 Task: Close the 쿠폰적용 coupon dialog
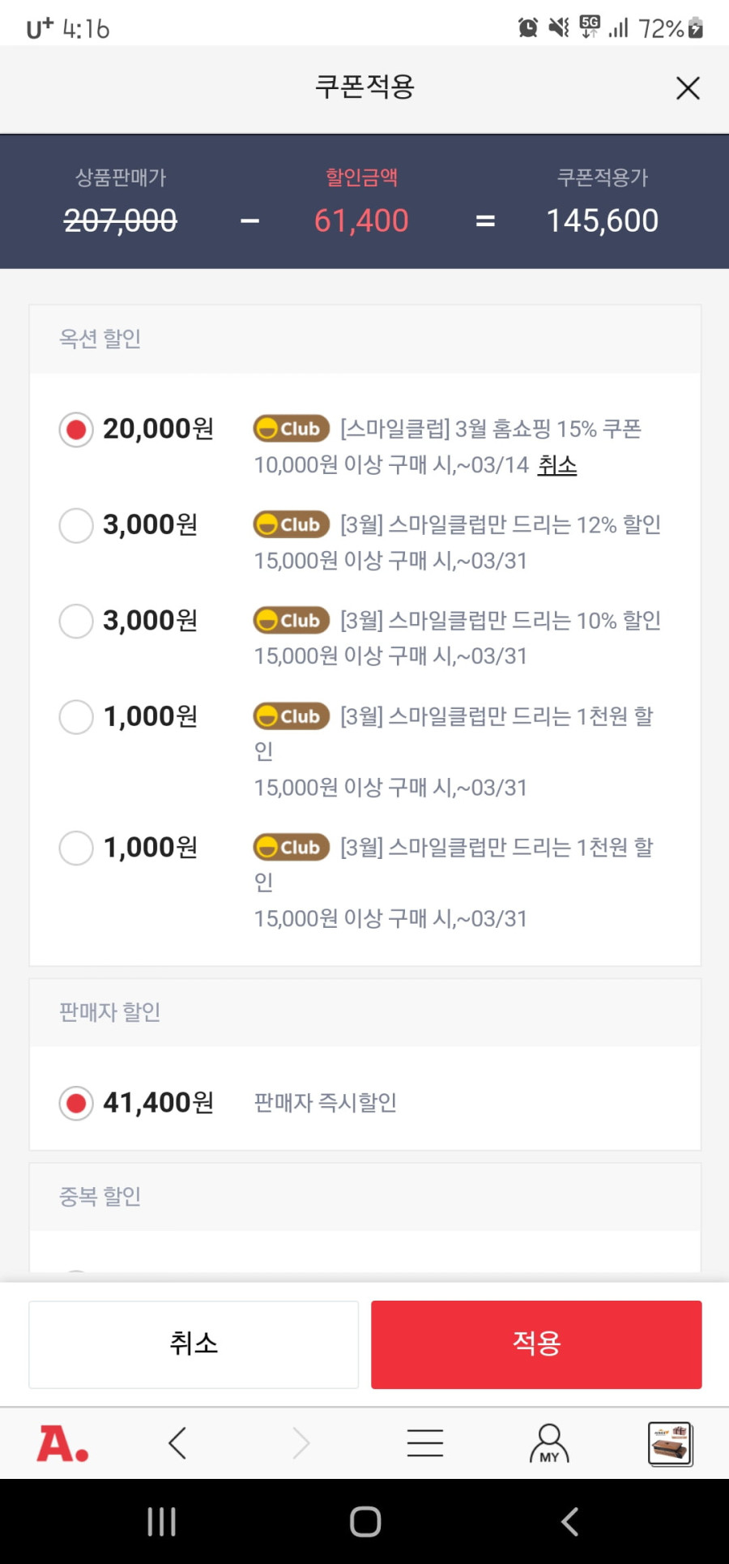pos(688,88)
